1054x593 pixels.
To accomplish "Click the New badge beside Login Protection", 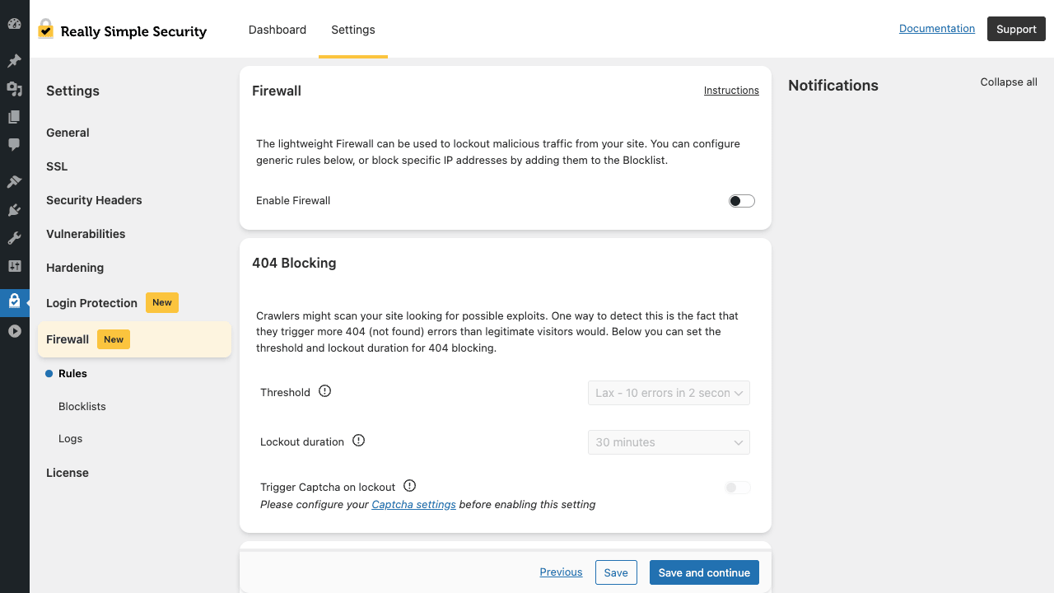I will [162, 302].
